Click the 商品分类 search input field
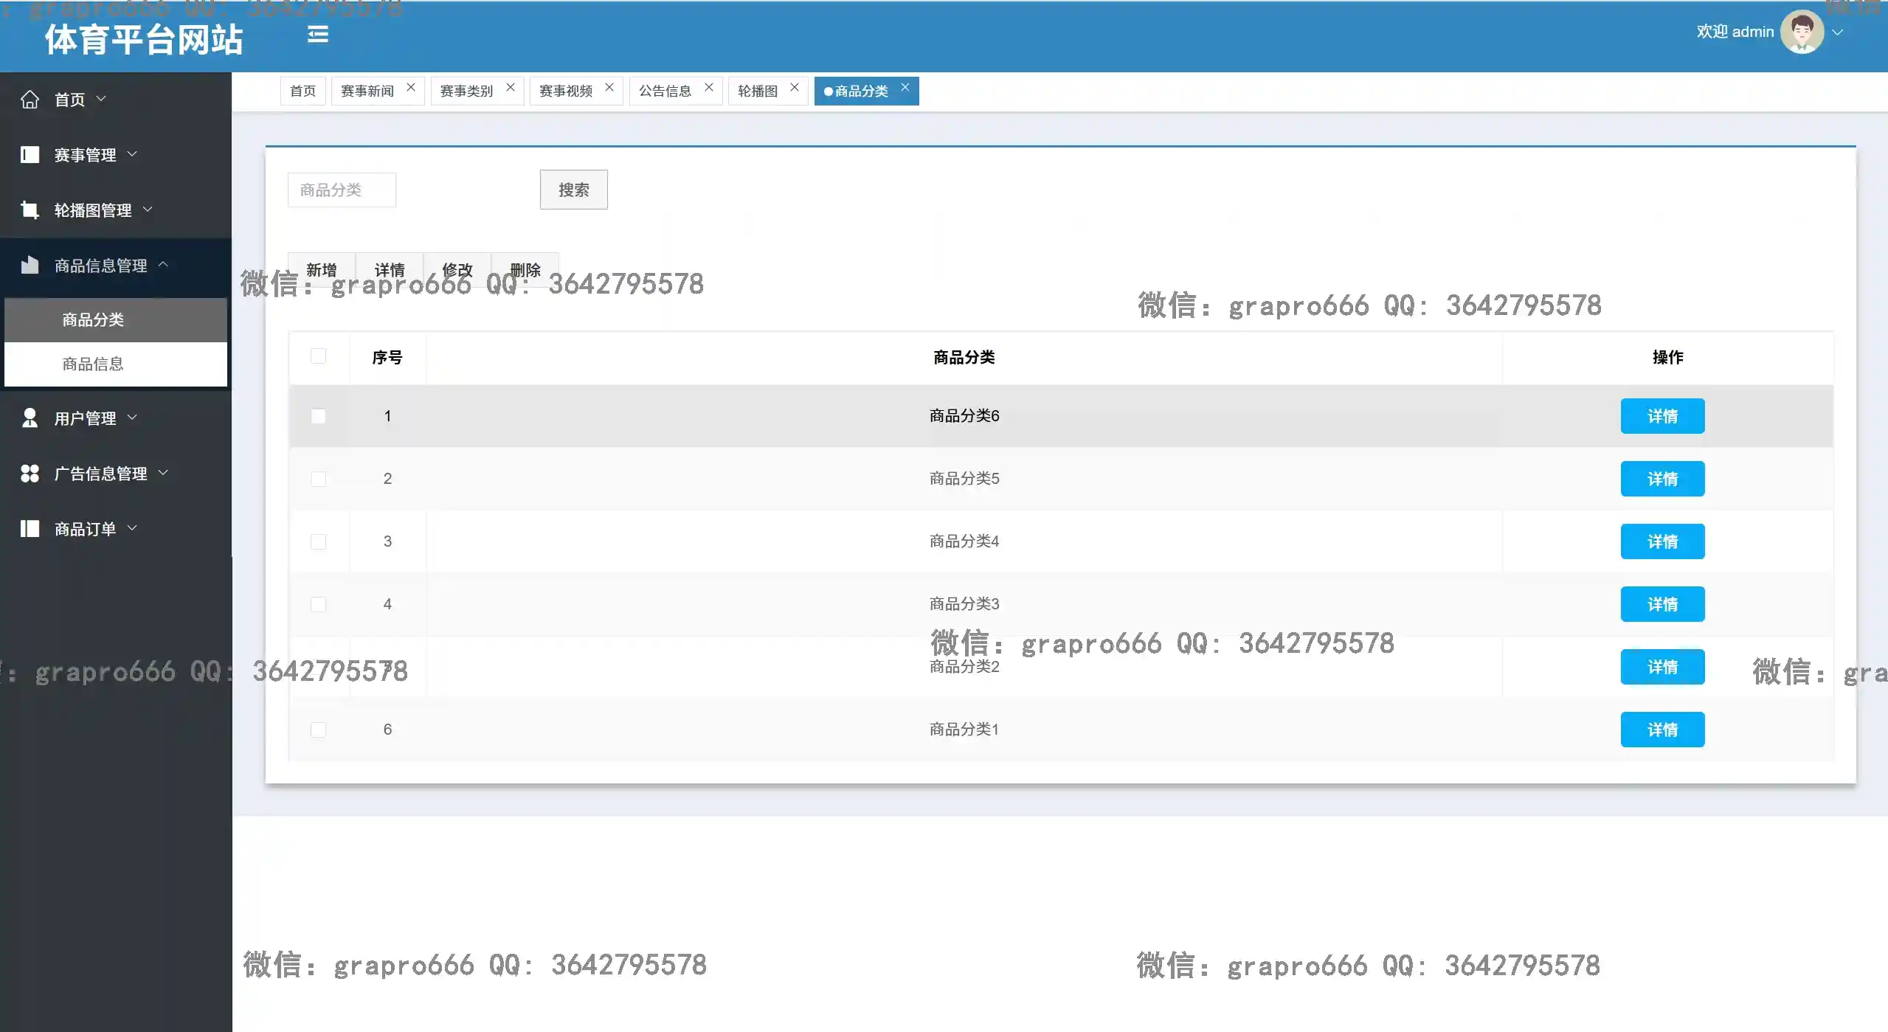This screenshot has height=1032, width=1888. click(x=342, y=189)
